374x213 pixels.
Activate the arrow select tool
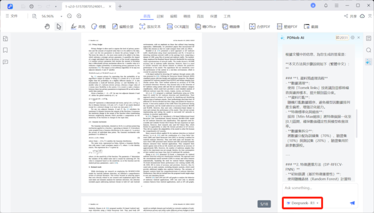59,26
